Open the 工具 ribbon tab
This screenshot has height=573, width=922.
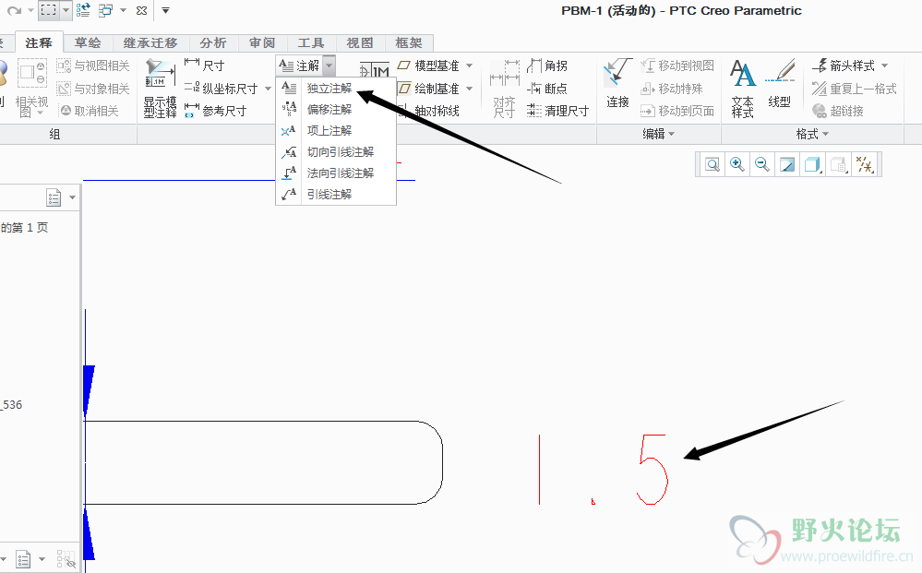[x=311, y=42]
